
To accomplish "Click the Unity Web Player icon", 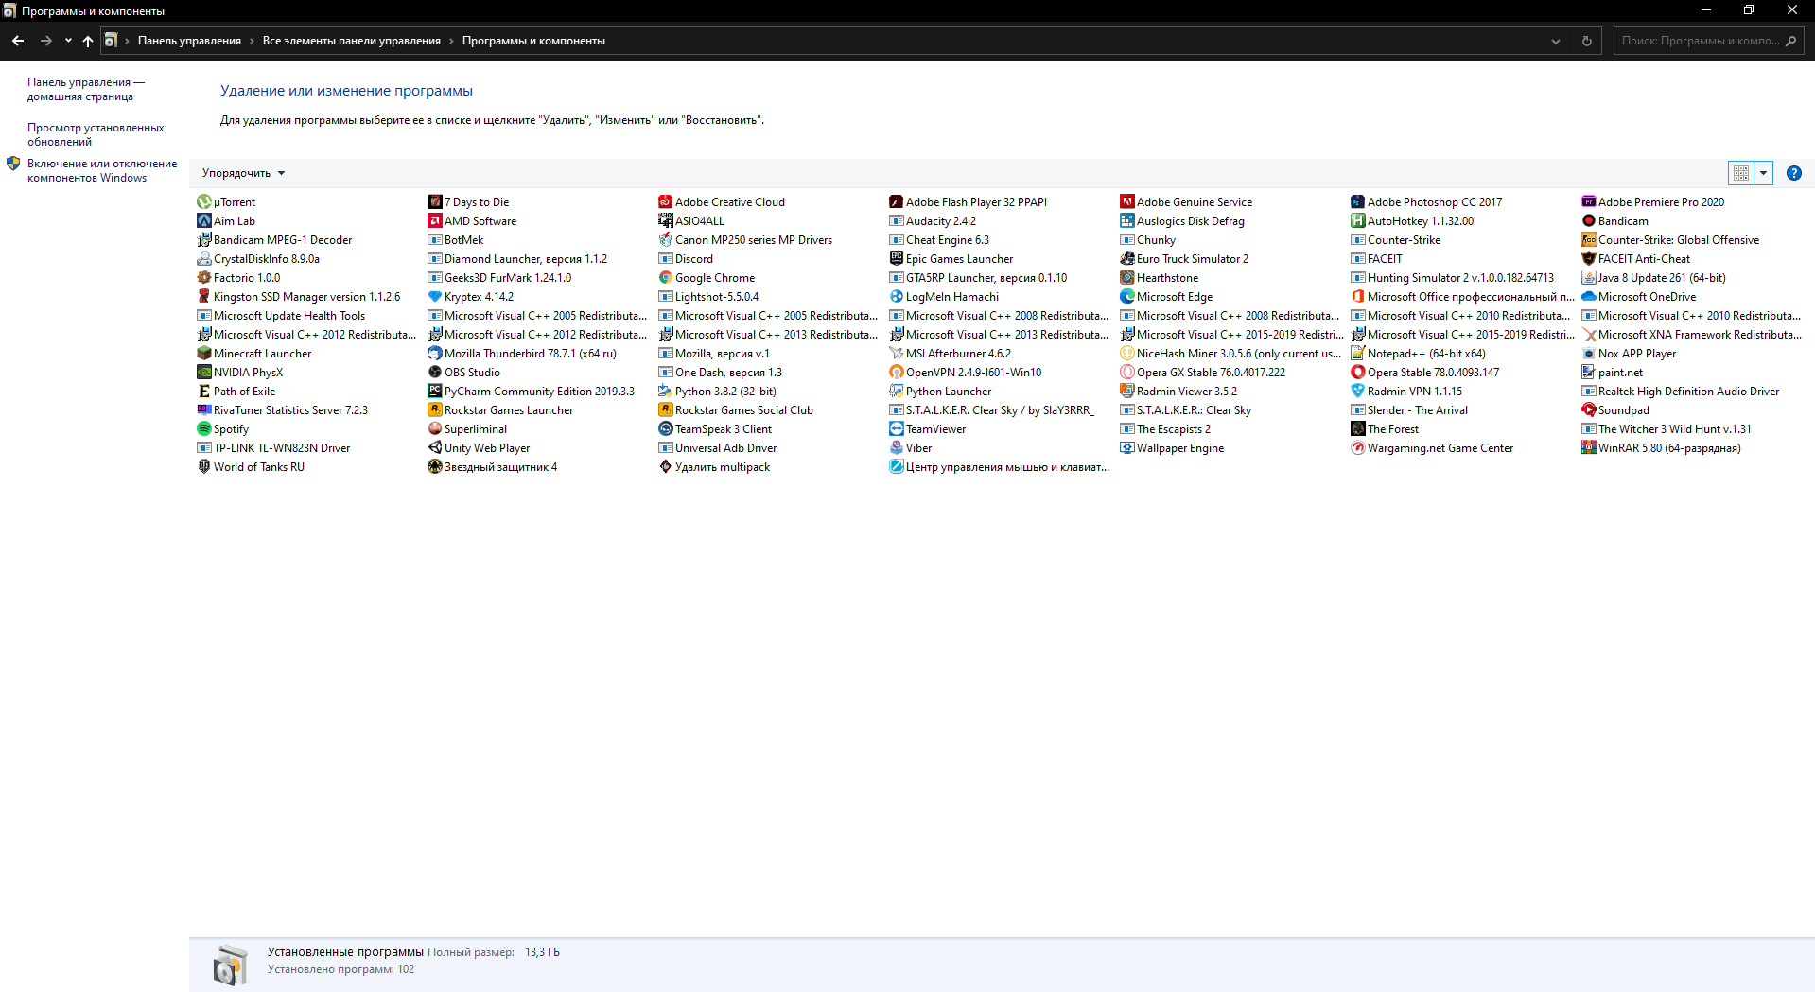I will pyautogui.click(x=434, y=447).
